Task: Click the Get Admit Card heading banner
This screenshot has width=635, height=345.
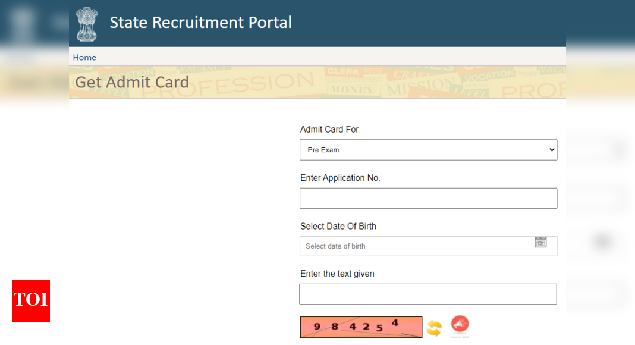Action: click(317, 82)
